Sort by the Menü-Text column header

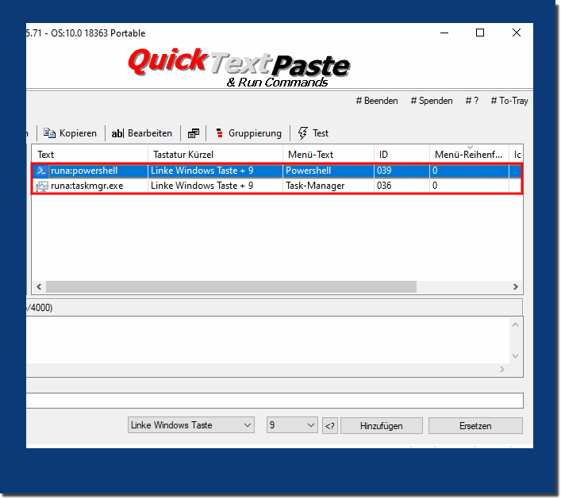329,155
